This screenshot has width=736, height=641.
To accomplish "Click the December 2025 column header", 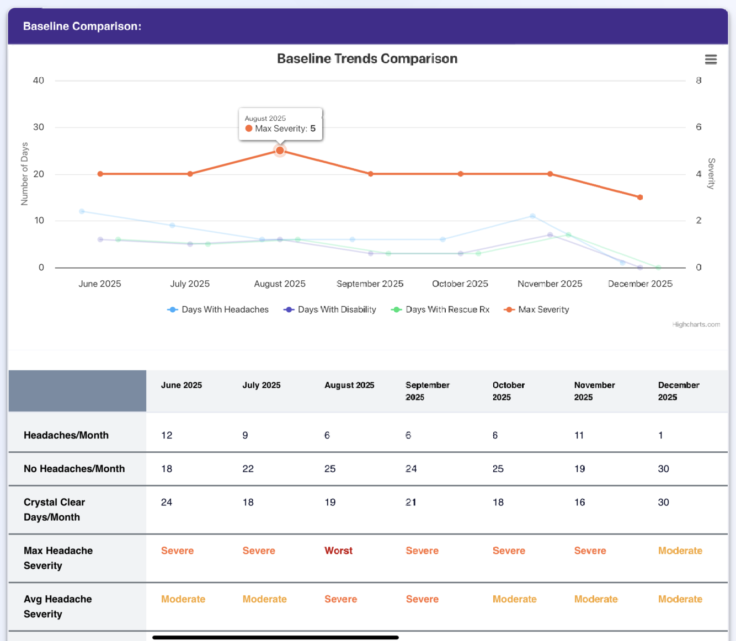I will coord(678,391).
